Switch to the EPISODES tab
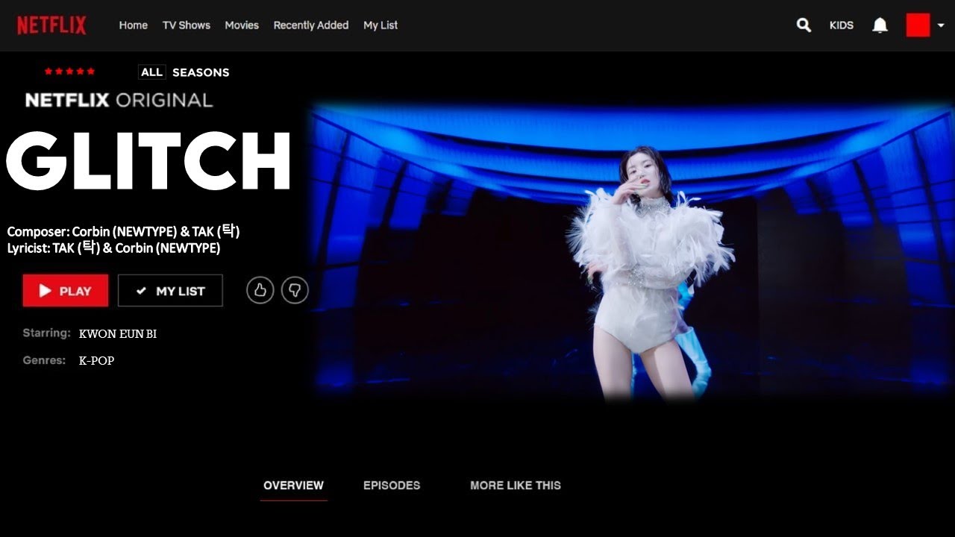 tap(392, 486)
